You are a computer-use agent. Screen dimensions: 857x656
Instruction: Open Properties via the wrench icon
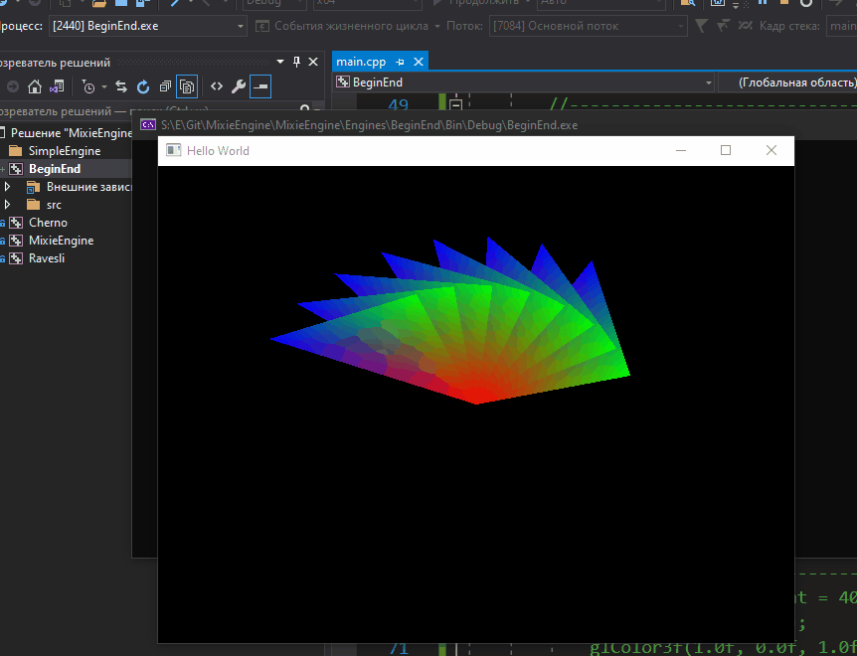(x=238, y=86)
